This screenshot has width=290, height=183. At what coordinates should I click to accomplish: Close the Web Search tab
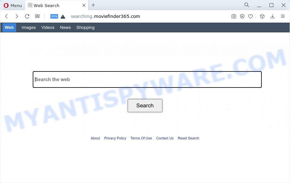84,5
